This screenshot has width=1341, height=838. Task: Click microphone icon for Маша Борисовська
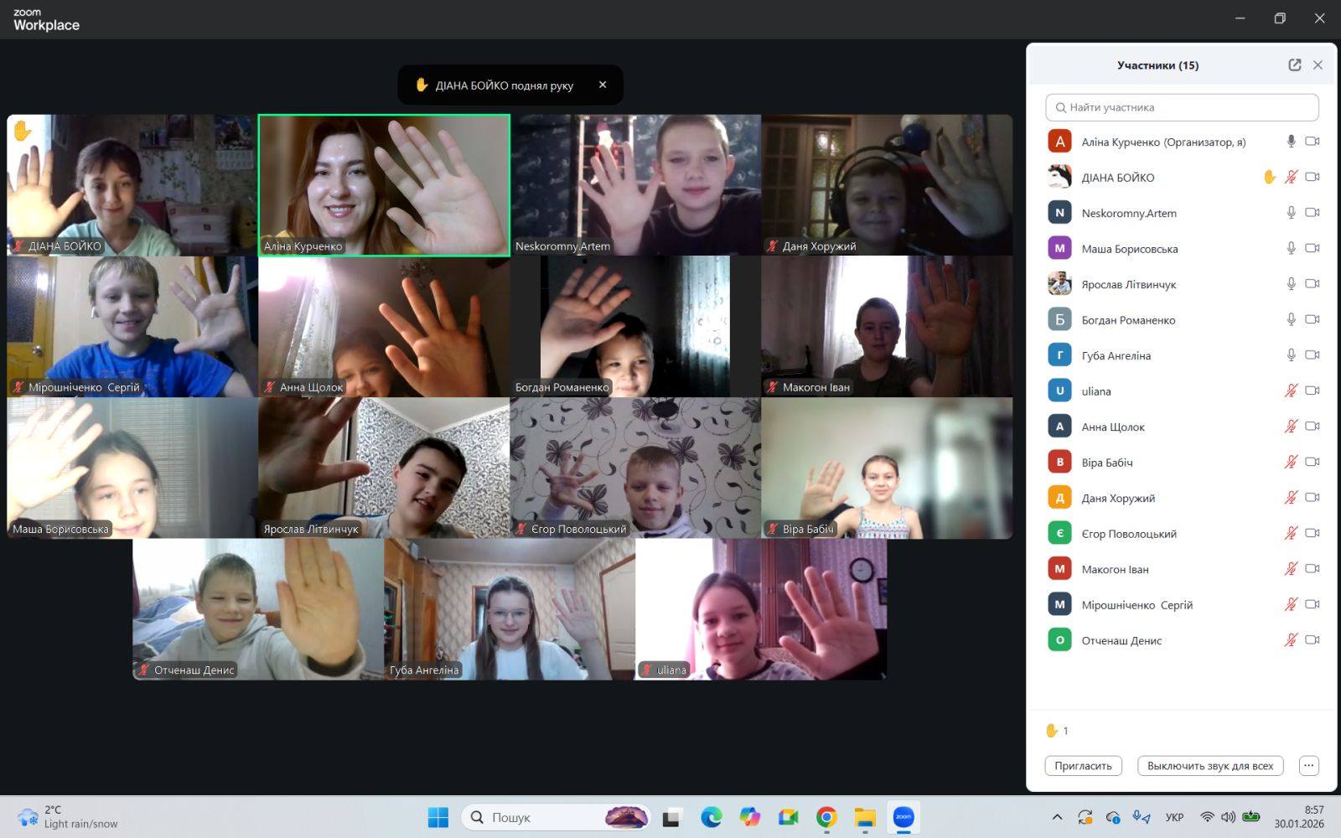pyautogui.click(x=1291, y=248)
